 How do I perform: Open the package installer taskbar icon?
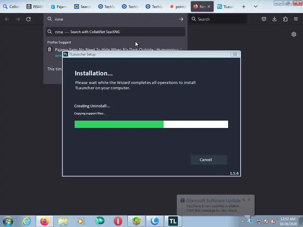(136, 221)
